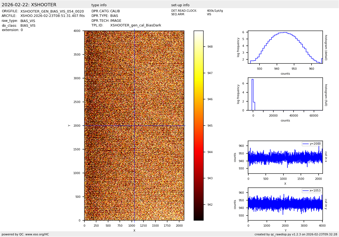339x237 pixels.
Task: Click the 'type info' heading
Action: coord(99,5)
